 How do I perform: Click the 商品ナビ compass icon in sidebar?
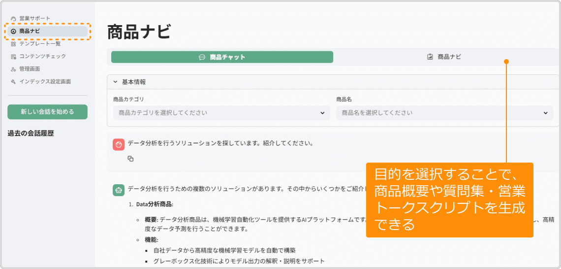click(x=14, y=31)
